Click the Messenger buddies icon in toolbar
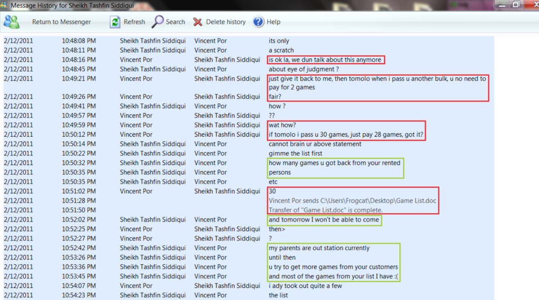539x300 pixels. [x=11, y=22]
